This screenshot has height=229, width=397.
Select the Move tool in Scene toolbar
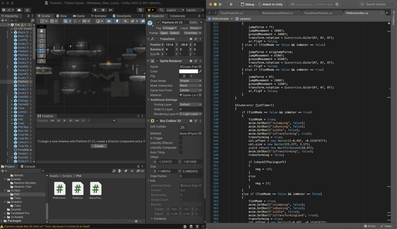tap(42, 36)
